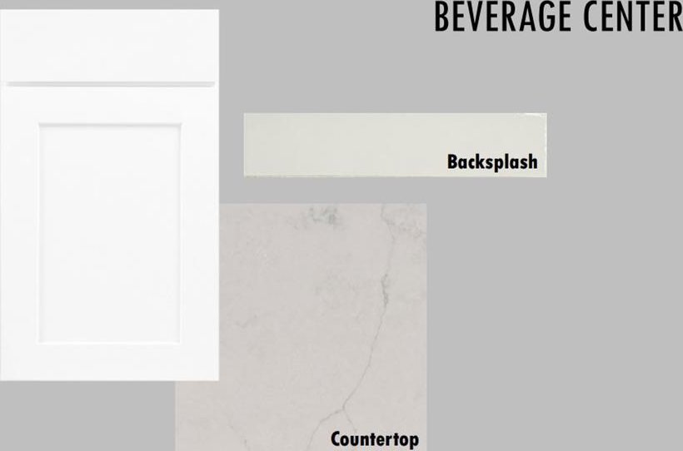This screenshot has width=683, height=451.
Task: Click the Countertop label text
Action: tap(375, 439)
